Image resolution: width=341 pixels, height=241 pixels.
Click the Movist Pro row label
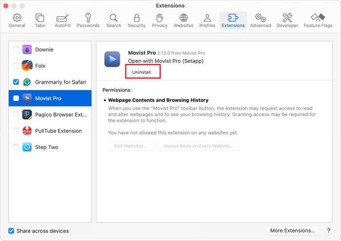pyautogui.click(x=48, y=98)
